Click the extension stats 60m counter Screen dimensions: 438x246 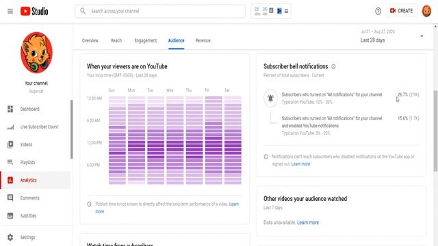pyautogui.click(x=257, y=11)
